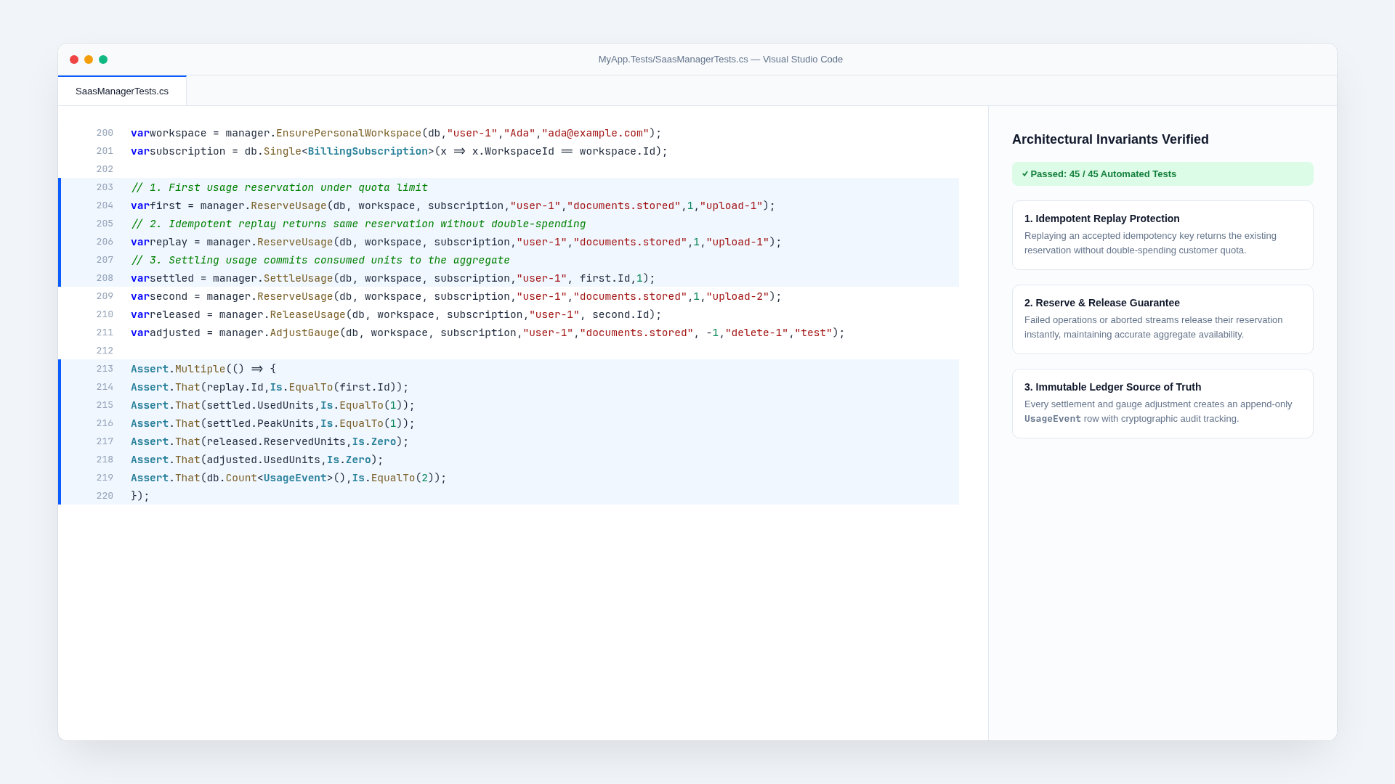Click the "ada@example.com" string literal

(595, 134)
